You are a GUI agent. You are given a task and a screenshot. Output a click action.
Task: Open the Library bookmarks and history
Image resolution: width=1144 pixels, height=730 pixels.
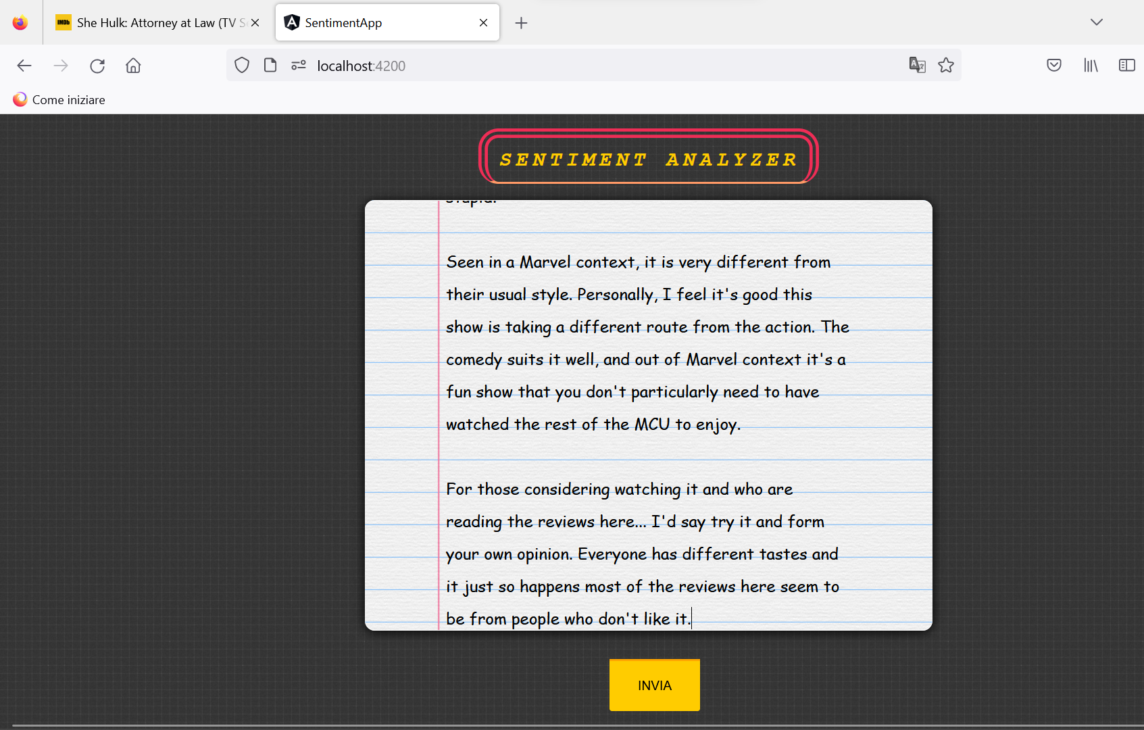point(1091,65)
